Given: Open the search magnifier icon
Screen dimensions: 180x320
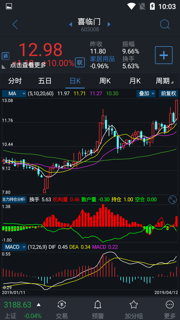Looking at the screenshot, I should point(165,24).
